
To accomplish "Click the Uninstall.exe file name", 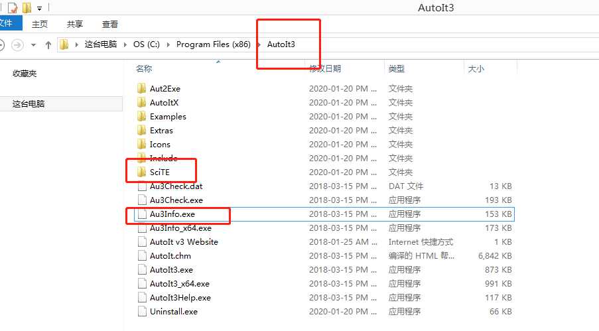I will point(174,312).
